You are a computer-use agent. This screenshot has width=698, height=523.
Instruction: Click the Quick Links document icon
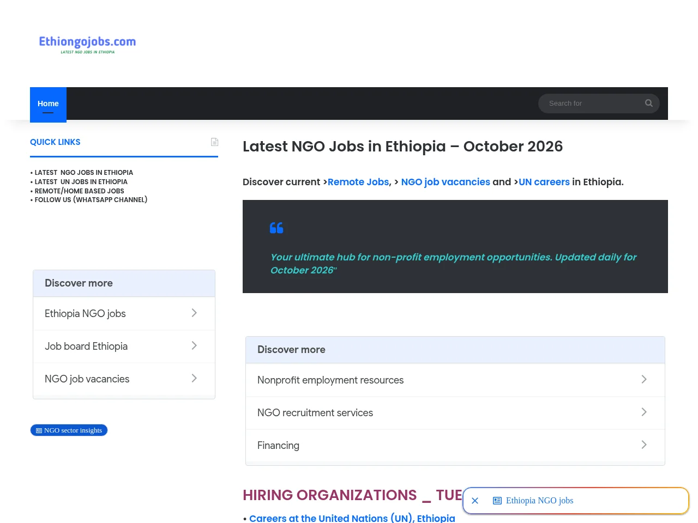click(x=215, y=142)
